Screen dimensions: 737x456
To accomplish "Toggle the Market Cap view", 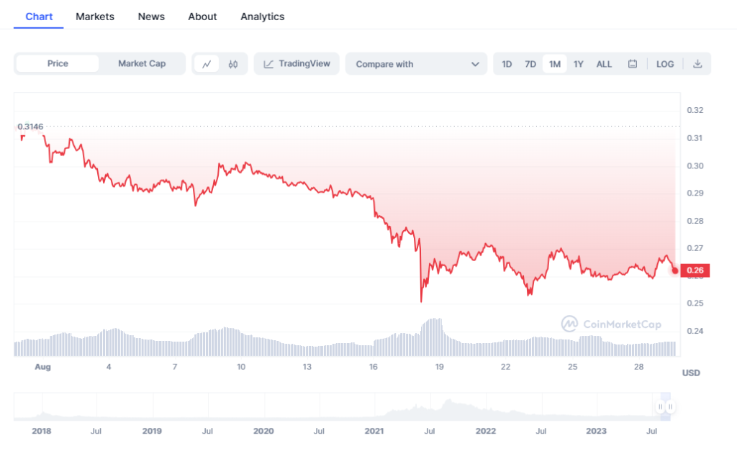I will pos(142,63).
